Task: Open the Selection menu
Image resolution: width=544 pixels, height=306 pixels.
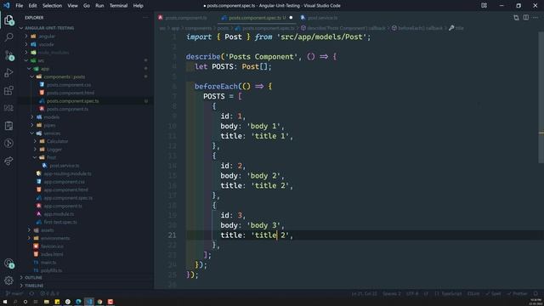Action: click(52, 6)
